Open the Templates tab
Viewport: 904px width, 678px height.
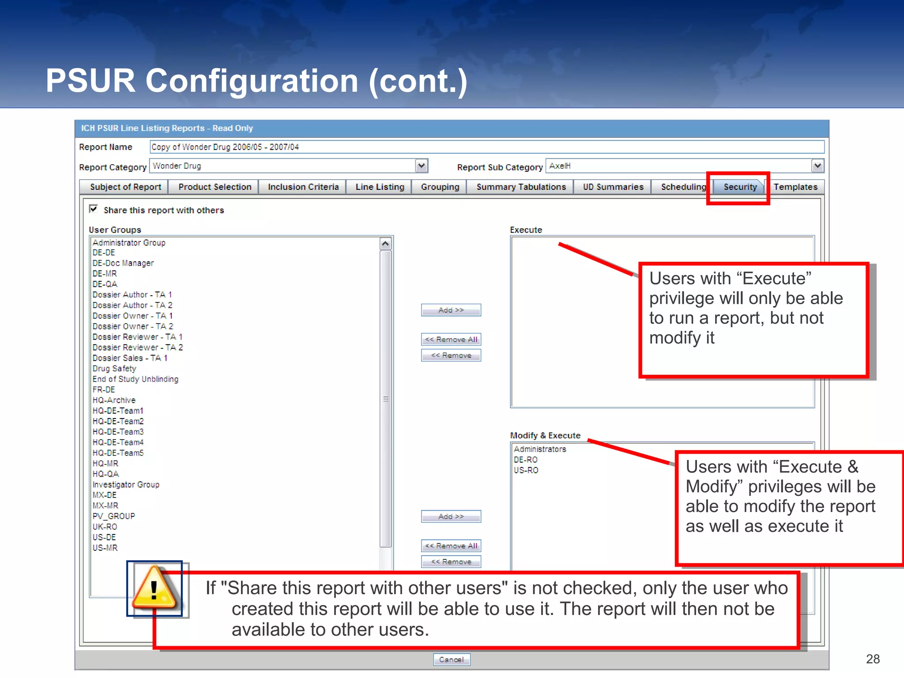pos(795,187)
